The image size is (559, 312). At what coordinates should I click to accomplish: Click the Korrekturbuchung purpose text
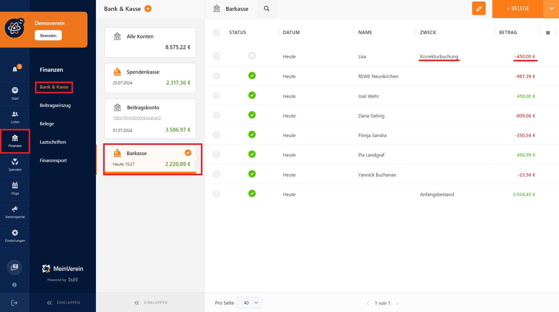pos(439,57)
